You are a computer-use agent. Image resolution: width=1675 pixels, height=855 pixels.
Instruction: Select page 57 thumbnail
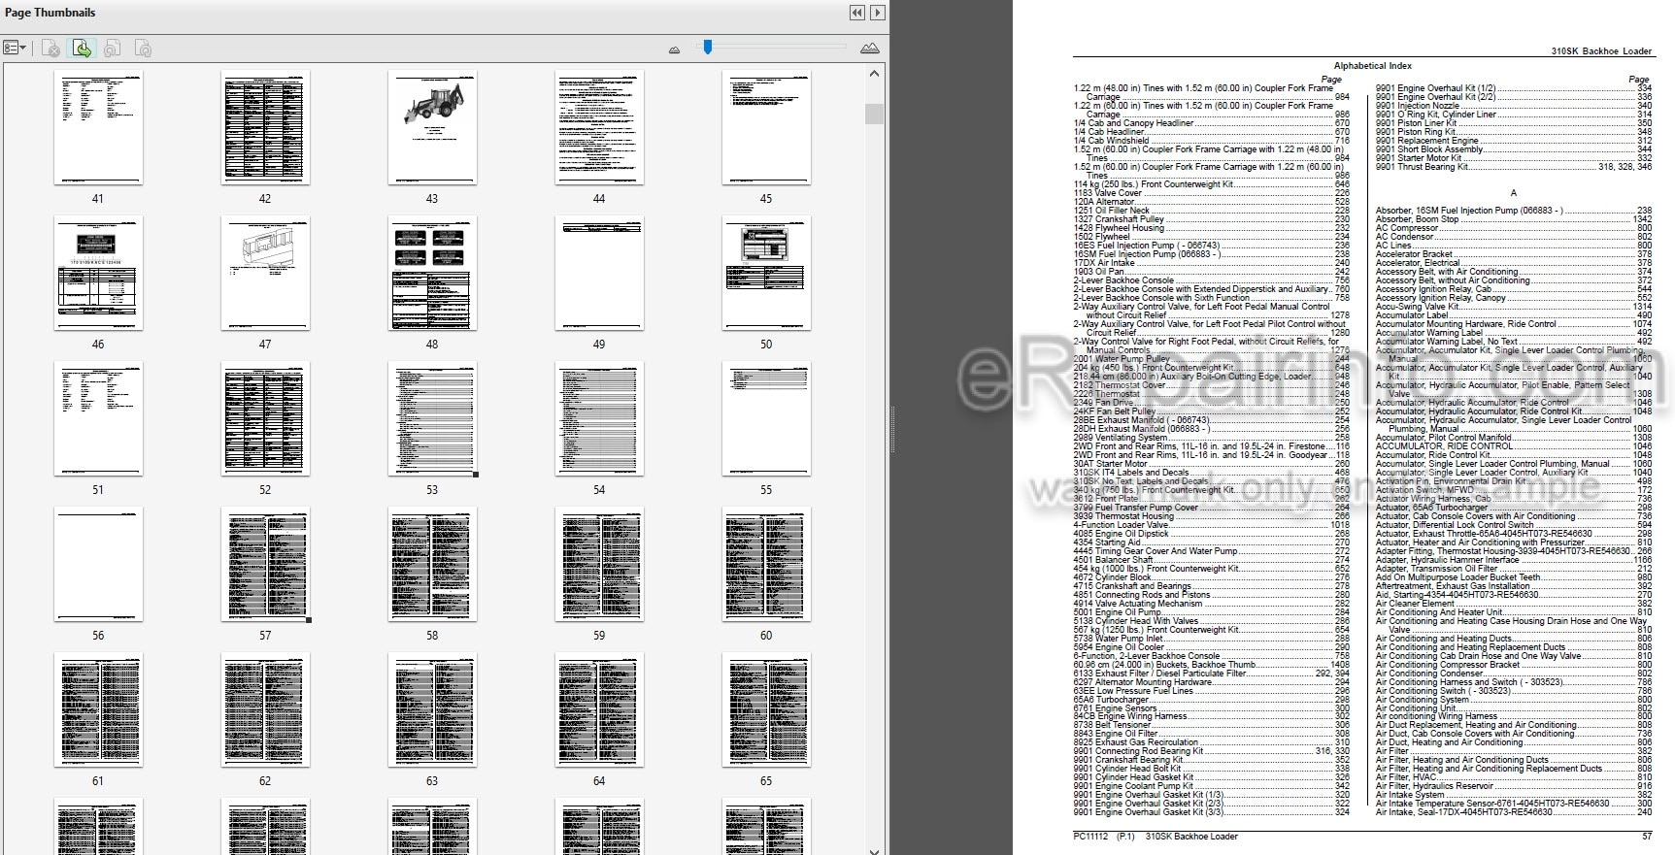[265, 564]
